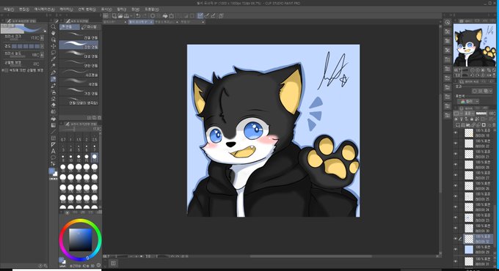
Task: Select the Text tool (A icon)
Action: click(x=53, y=151)
